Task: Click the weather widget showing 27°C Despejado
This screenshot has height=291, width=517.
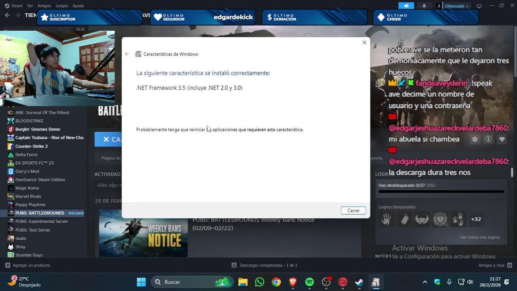Action: click(x=24, y=282)
